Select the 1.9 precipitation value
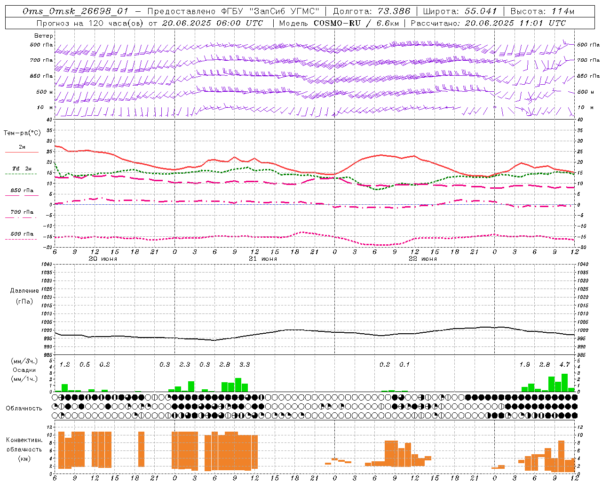Image resolution: width=602 pixels, height=482 pixels. tap(525, 364)
